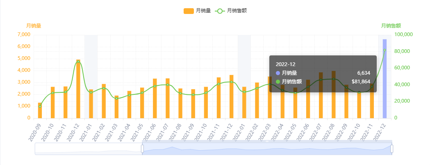Image resolution: width=430 pixels, height=165 pixels.
Task: Toggle the 月销量 legend item
Action: coord(197,11)
